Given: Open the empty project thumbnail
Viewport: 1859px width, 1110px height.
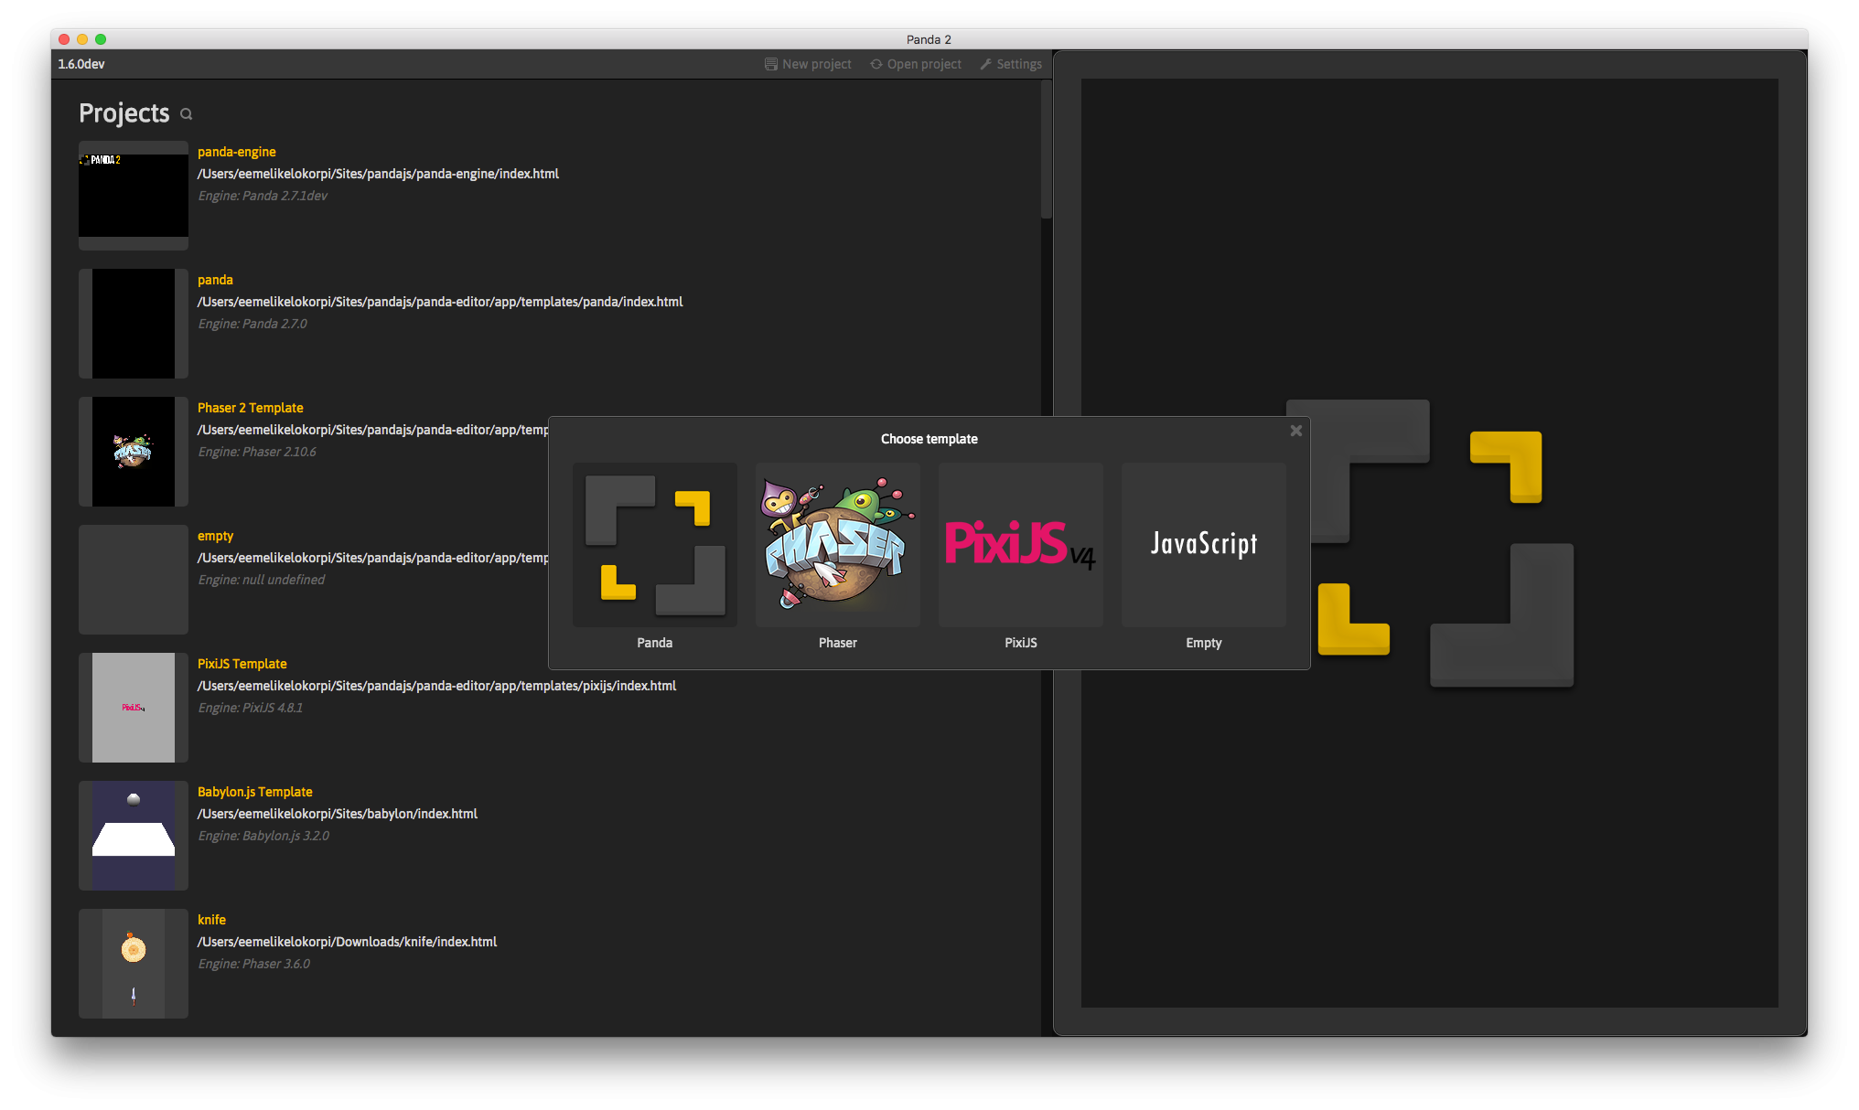Looking at the screenshot, I should pyautogui.click(x=134, y=580).
